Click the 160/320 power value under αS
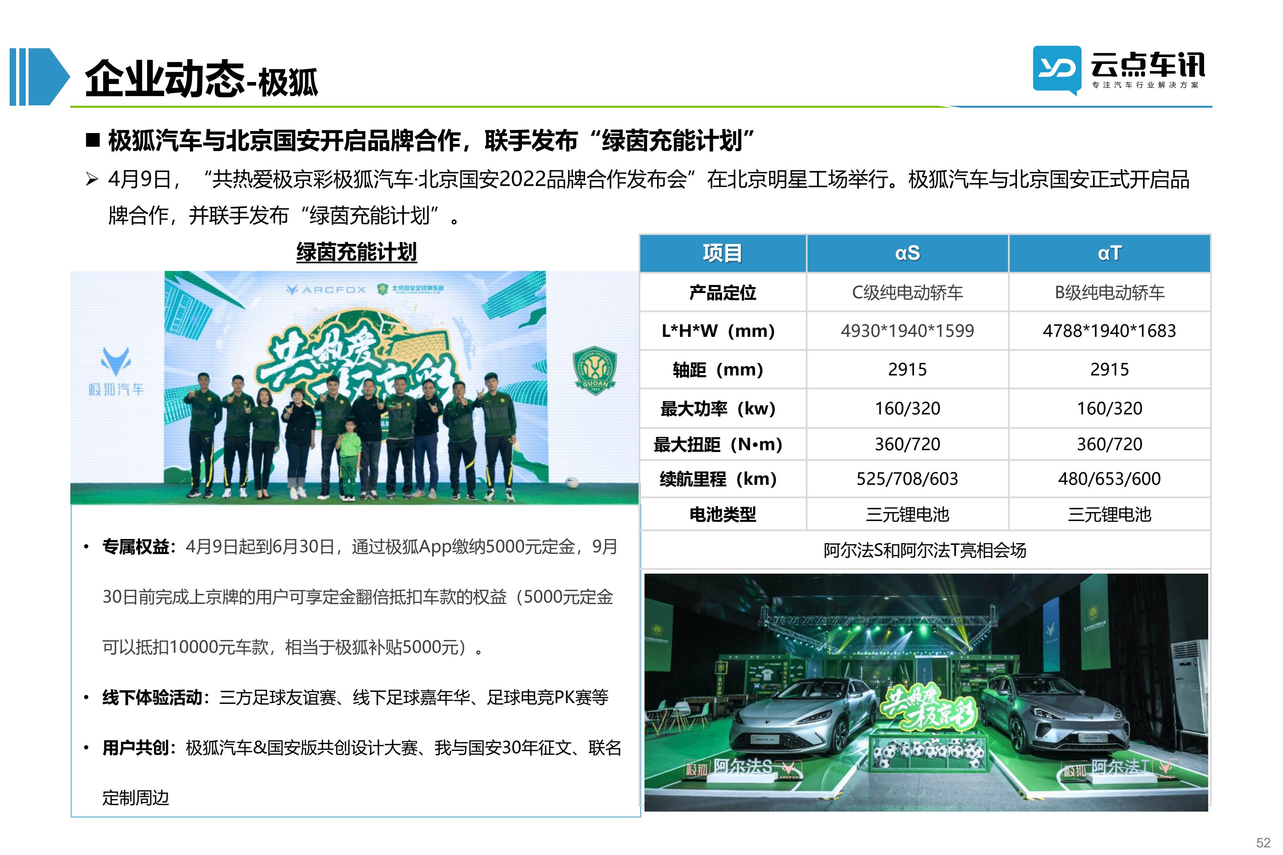The height and width of the screenshot is (855, 1283). [x=907, y=408]
